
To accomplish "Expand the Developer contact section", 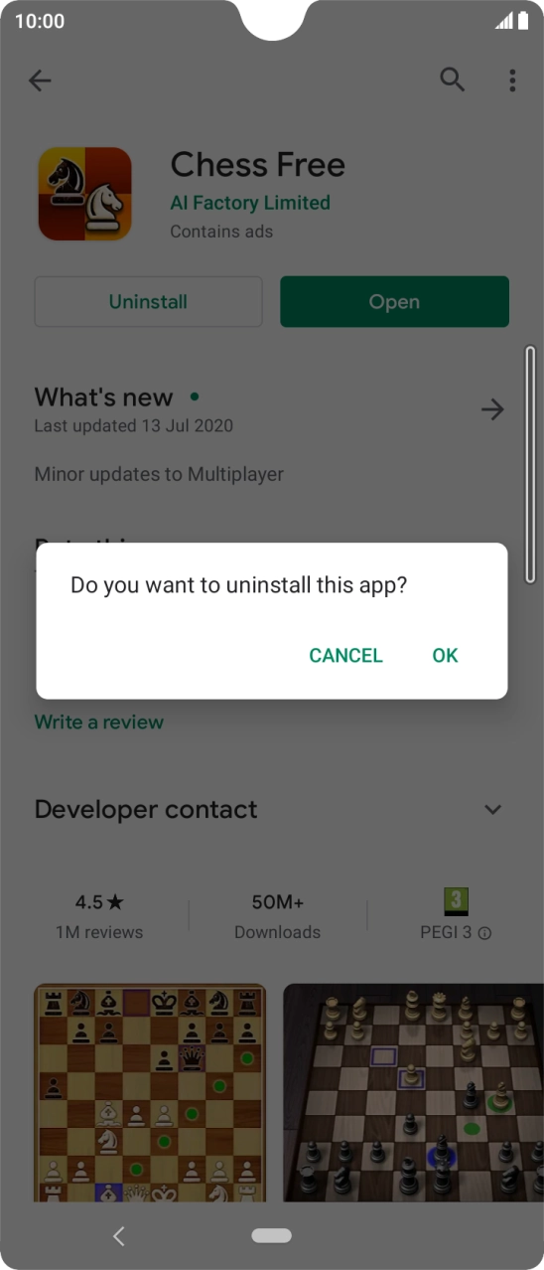I will pyautogui.click(x=492, y=810).
